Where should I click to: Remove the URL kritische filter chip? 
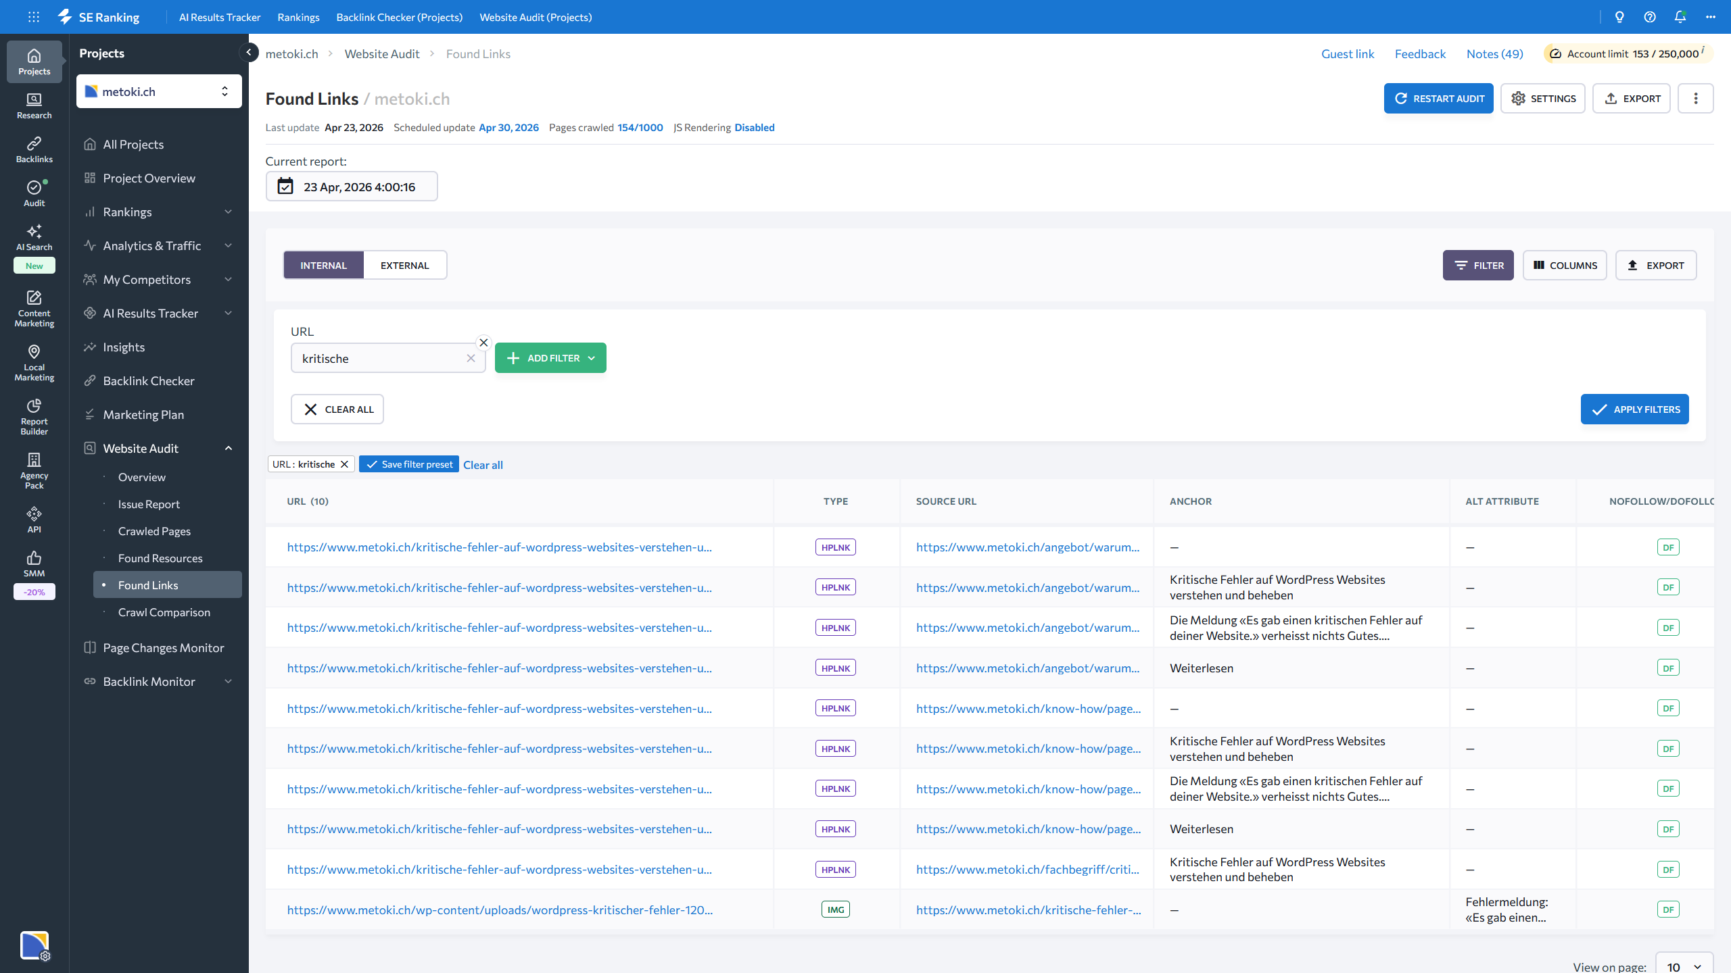click(344, 464)
